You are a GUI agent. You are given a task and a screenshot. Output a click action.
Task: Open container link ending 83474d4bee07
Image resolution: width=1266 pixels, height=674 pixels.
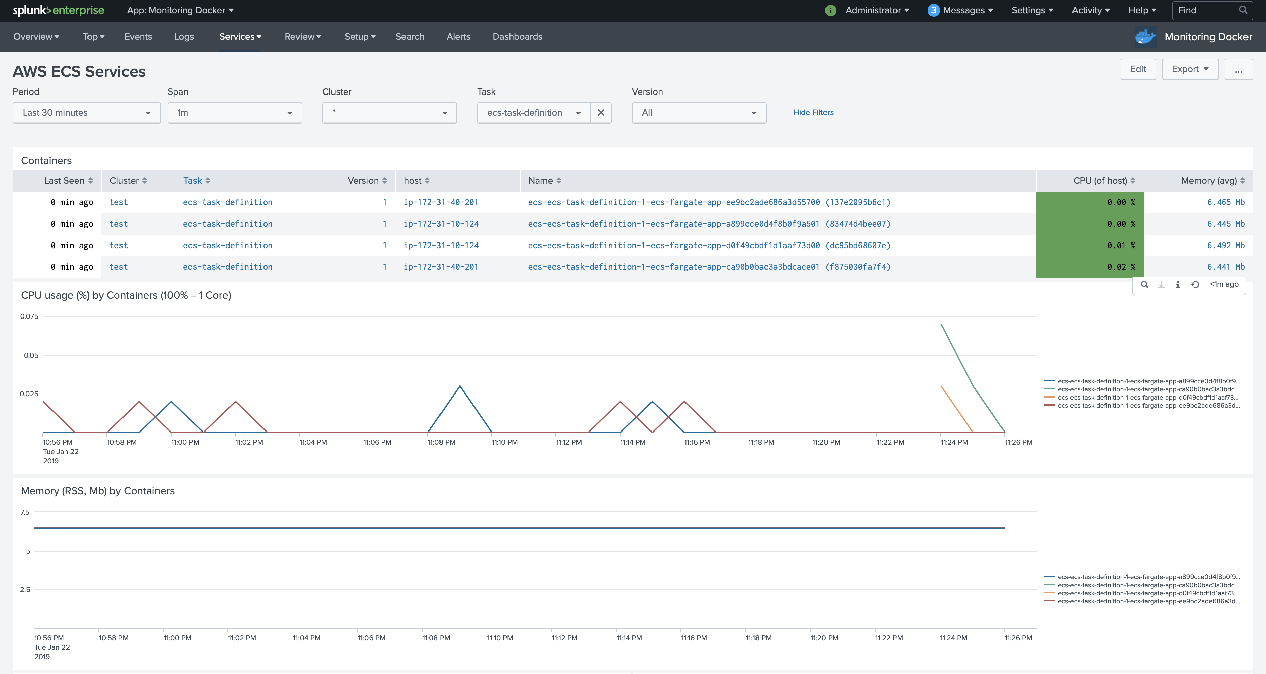(x=709, y=224)
